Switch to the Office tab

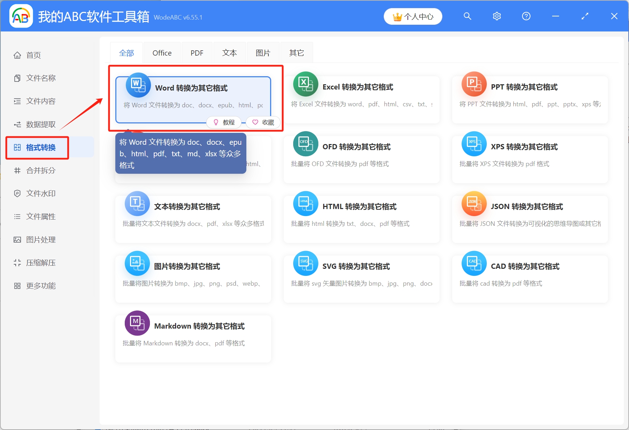[162, 53]
